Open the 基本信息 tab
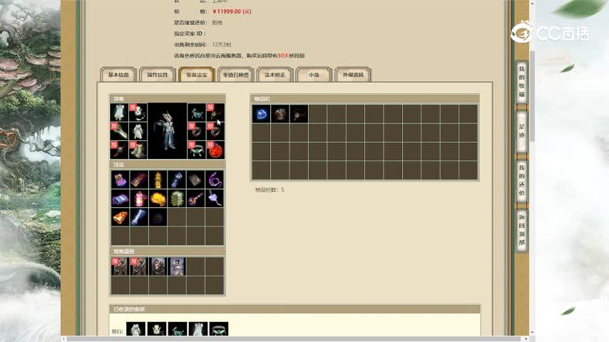 tap(118, 75)
